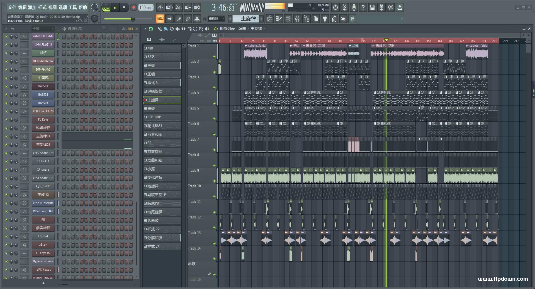Expand the hint panel arrow

[402, 19]
